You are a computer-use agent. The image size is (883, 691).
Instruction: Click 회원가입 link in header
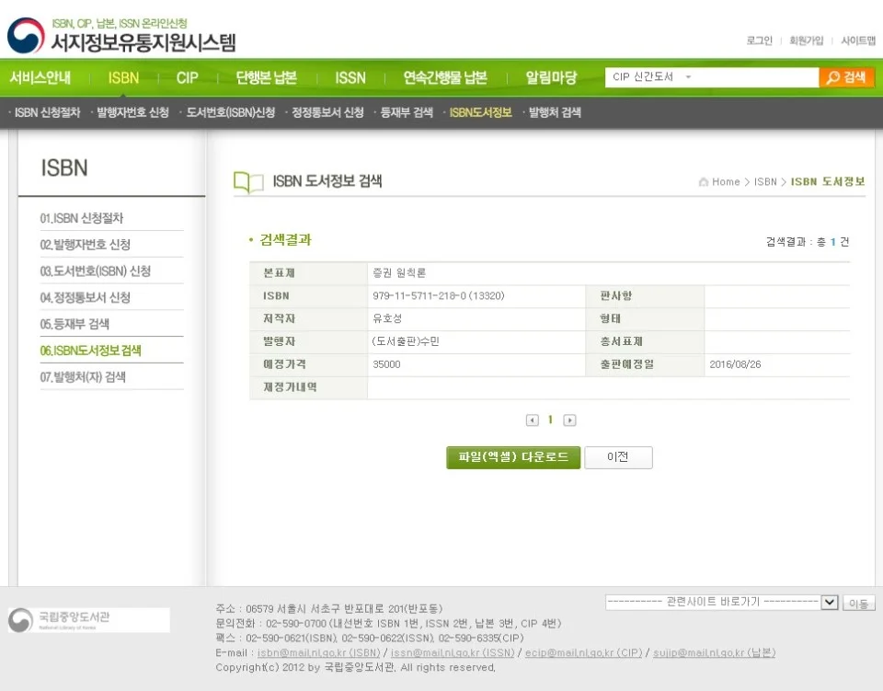click(807, 40)
